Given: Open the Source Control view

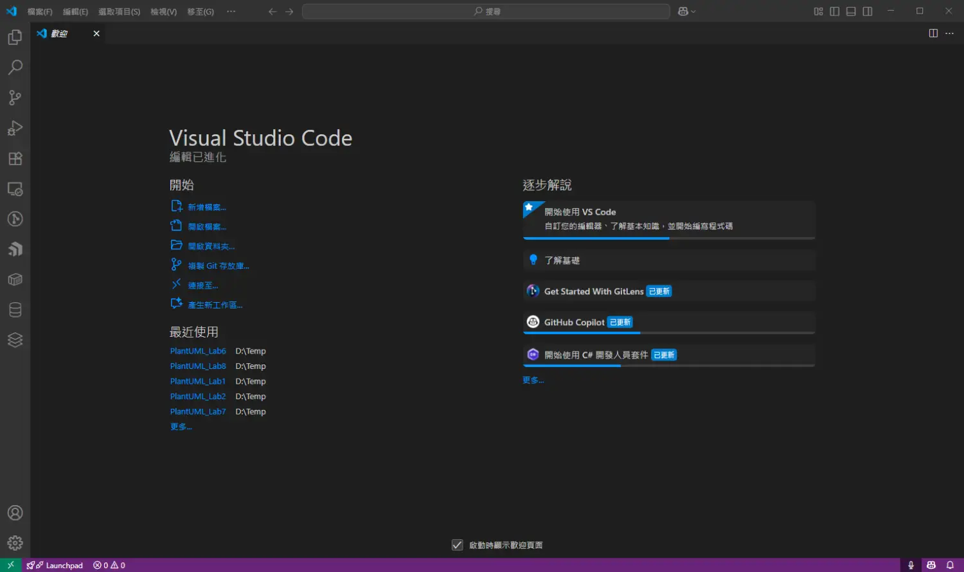Looking at the screenshot, I should pyautogui.click(x=15, y=98).
